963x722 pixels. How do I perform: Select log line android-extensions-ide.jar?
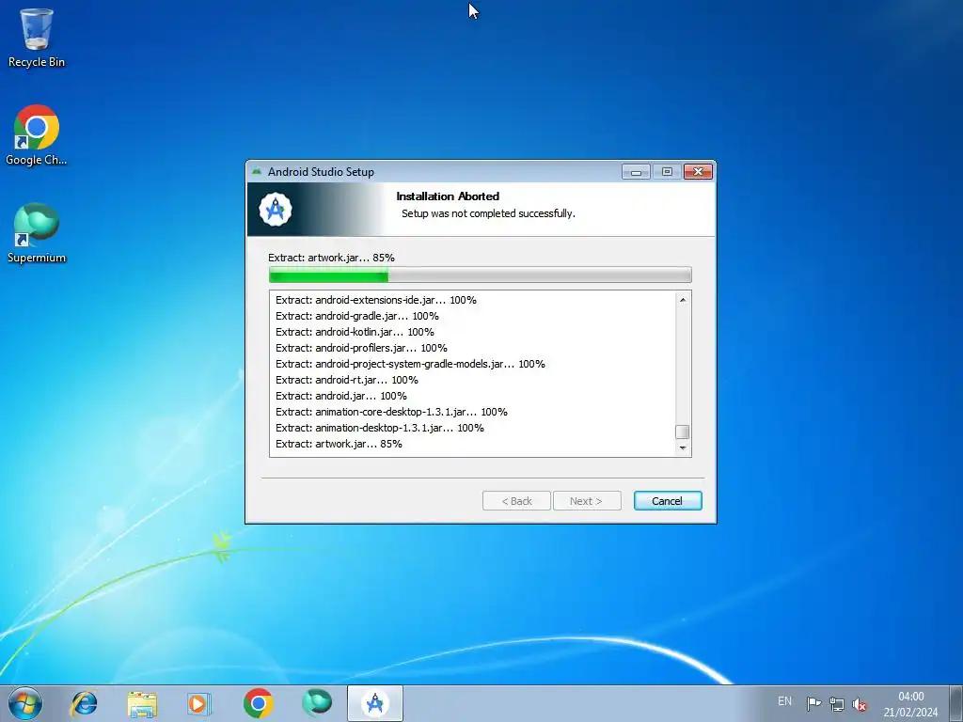point(376,300)
